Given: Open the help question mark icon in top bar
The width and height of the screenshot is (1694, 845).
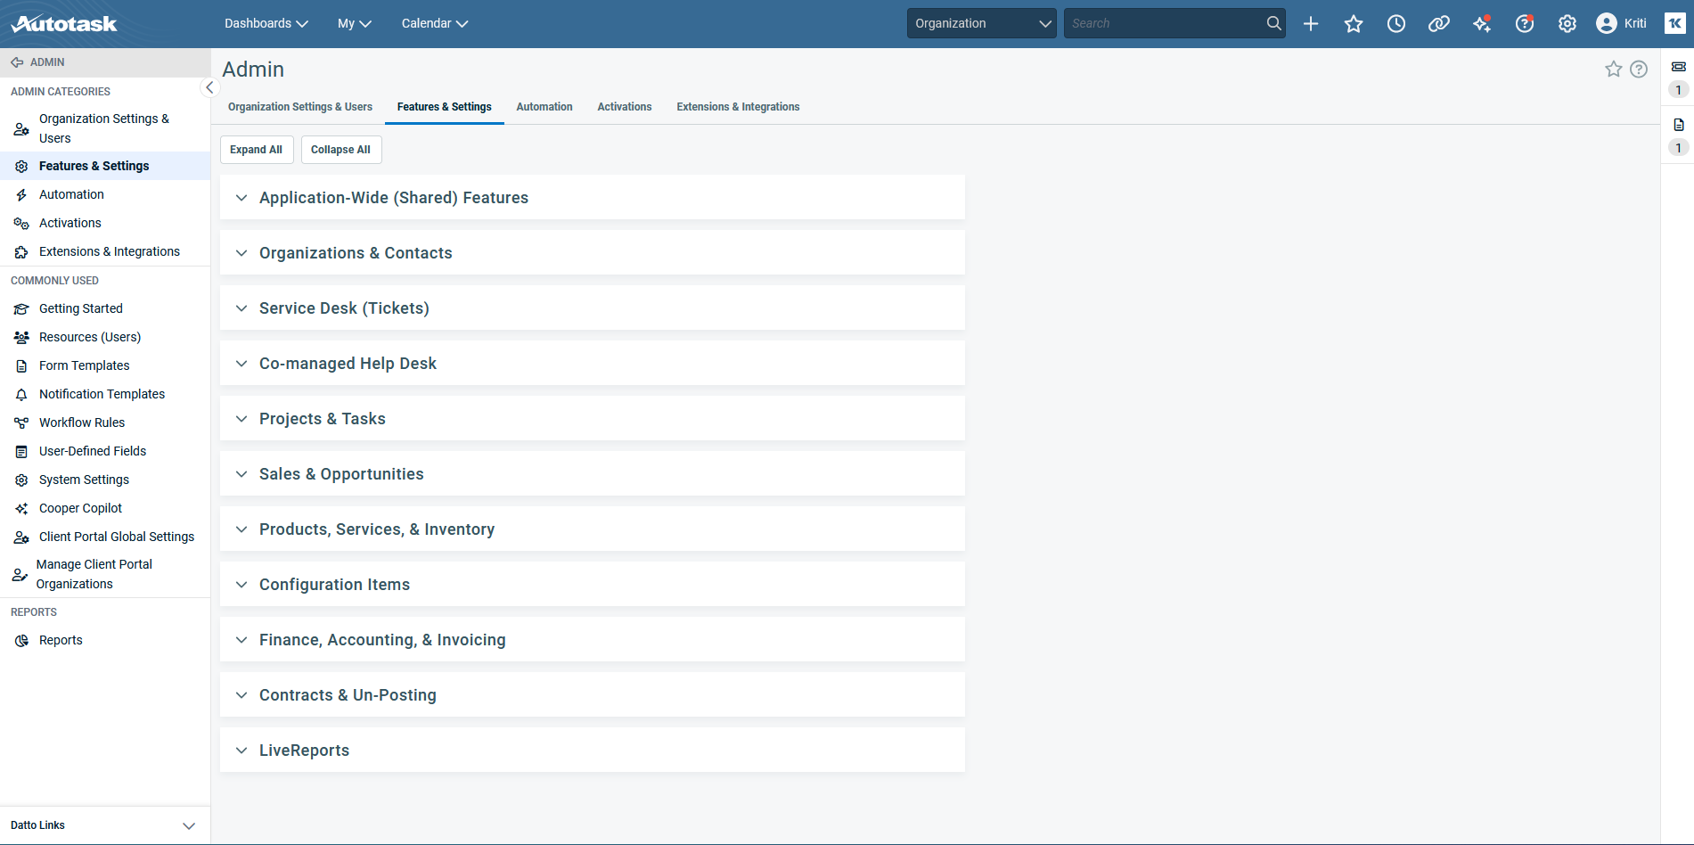Looking at the screenshot, I should coord(1525,24).
